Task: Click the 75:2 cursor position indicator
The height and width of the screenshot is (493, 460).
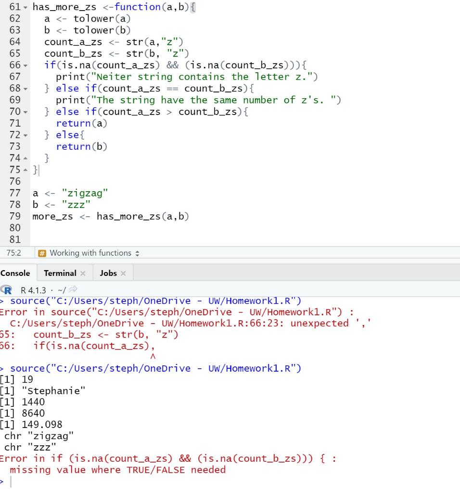Action: pos(13,253)
